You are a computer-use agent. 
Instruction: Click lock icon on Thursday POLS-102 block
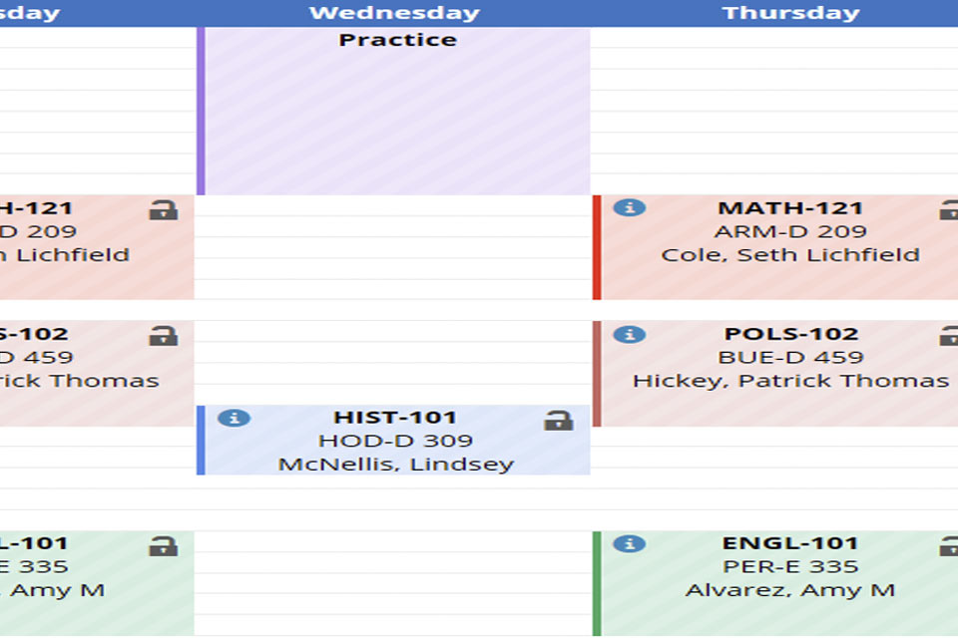point(949,335)
